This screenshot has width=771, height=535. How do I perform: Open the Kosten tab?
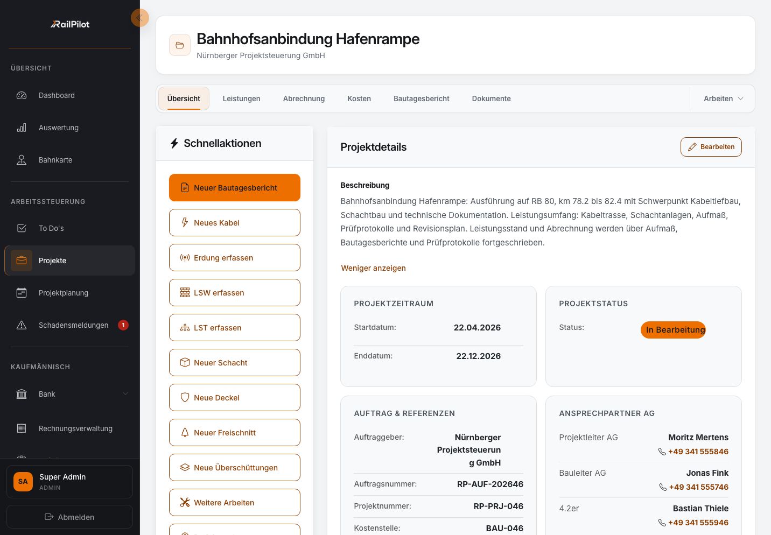(359, 98)
